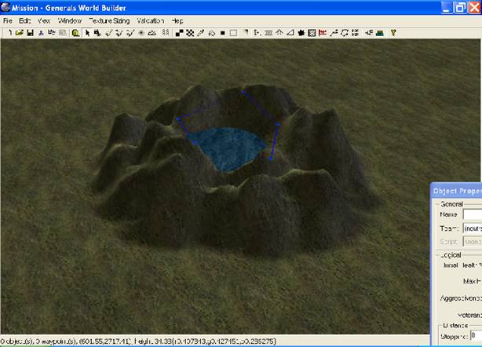Select the sunburst light tool icon
The image size is (482, 347).
pos(141,32)
